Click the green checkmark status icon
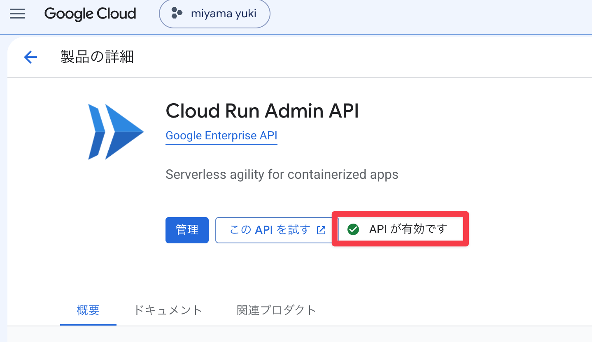The height and width of the screenshot is (342, 592). (353, 229)
